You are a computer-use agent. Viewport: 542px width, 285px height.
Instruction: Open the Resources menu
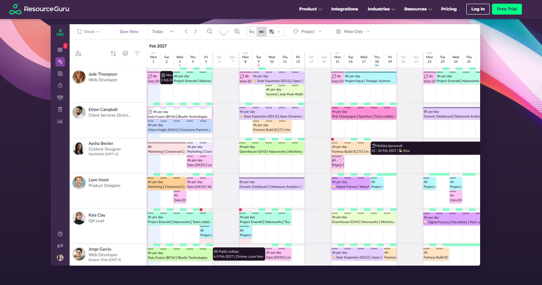coord(418,9)
